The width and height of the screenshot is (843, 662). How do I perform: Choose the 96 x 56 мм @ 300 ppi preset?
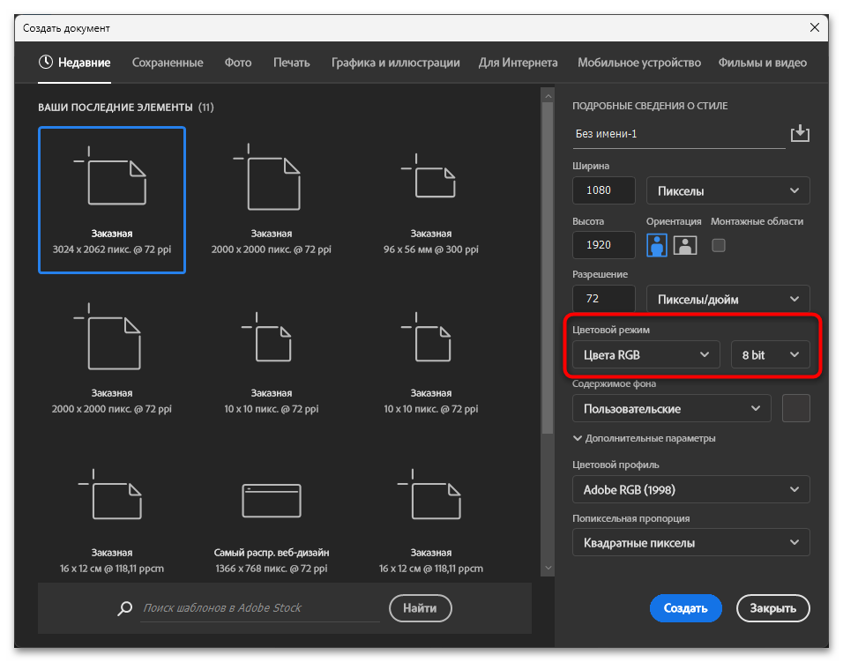[430, 200]
